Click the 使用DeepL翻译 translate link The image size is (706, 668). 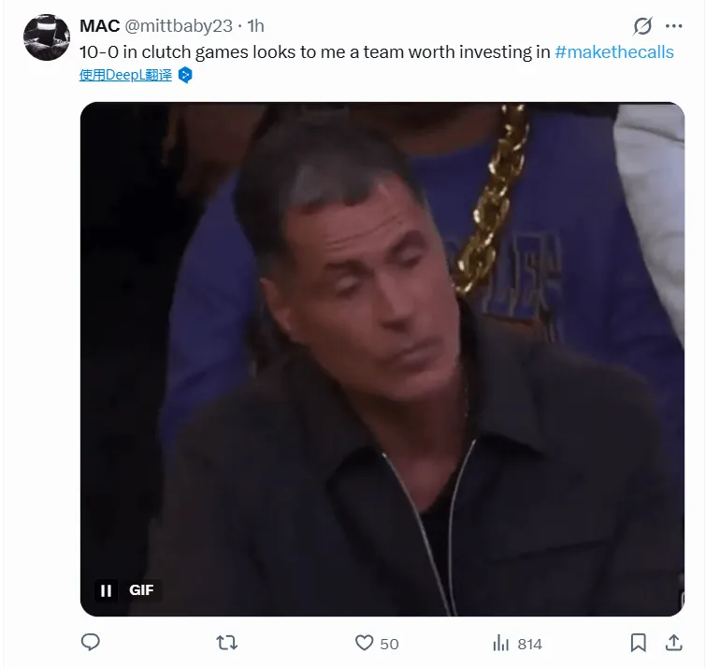125,75
